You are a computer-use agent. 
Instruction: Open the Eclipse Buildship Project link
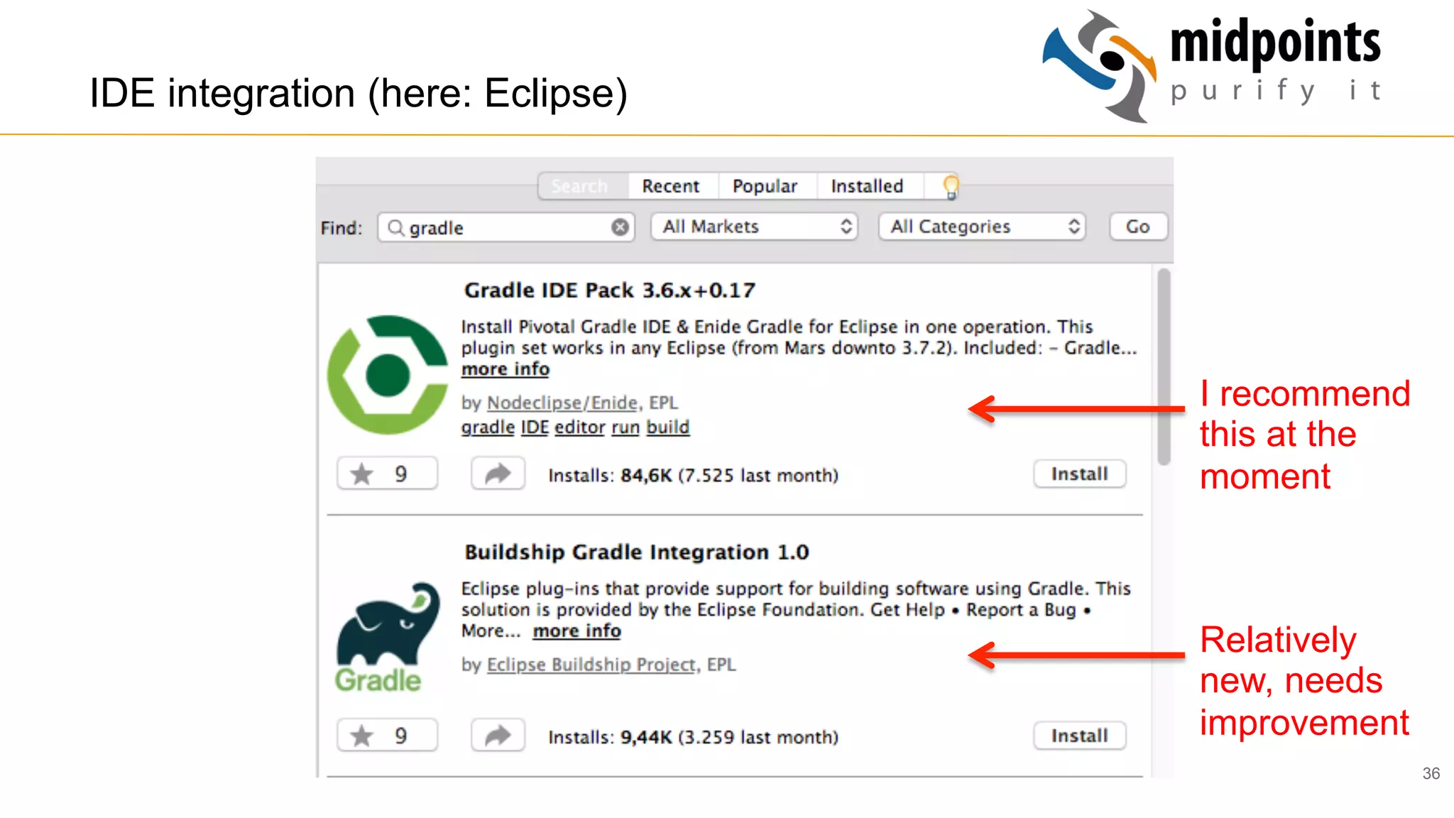tap(591, 665)
